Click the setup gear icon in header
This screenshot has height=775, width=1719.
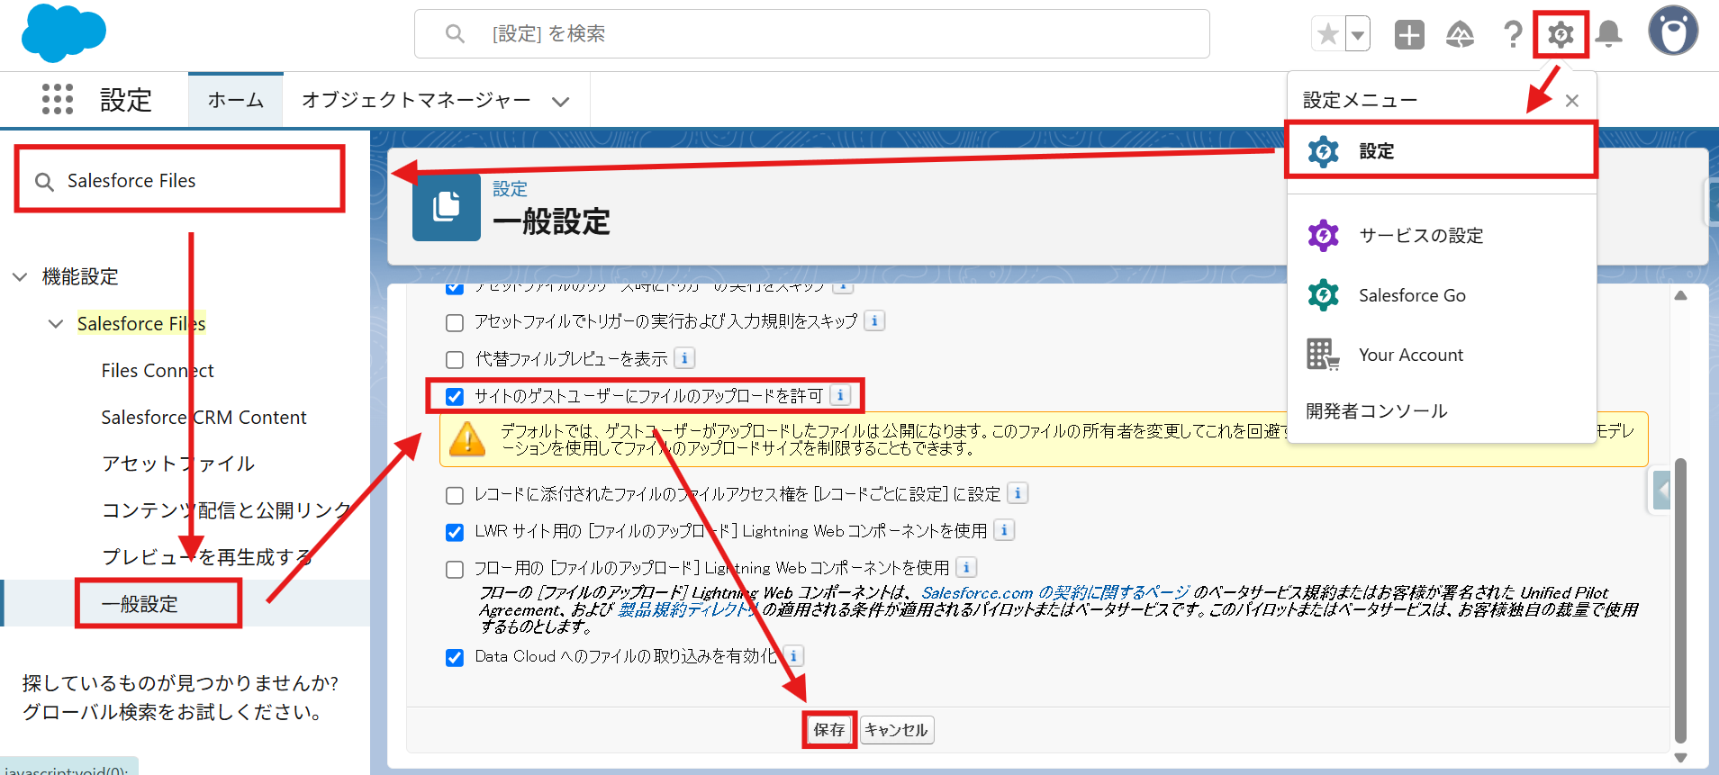pyautogui.click(x=1561, y=35)
